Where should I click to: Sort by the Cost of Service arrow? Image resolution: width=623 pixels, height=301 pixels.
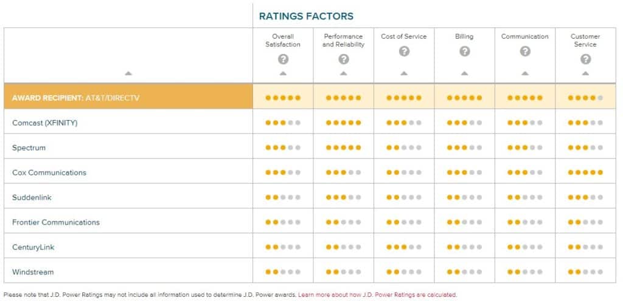click(404, 73)
